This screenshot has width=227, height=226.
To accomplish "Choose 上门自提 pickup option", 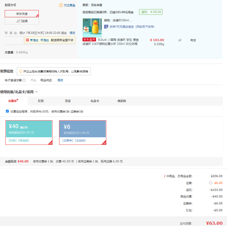I will pos(22,21).
